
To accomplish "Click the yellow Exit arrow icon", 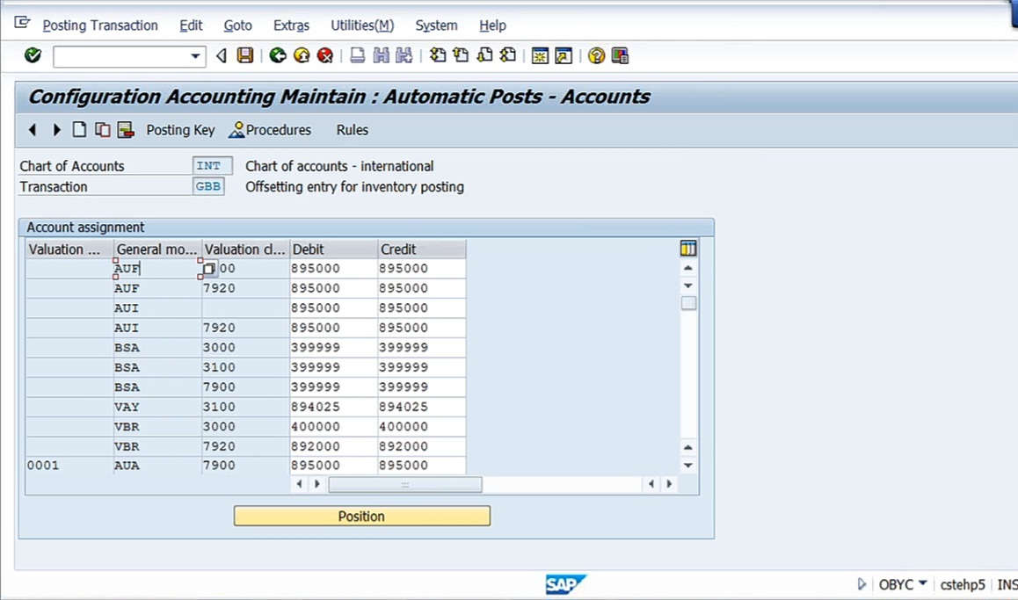I will (x=302, y=56).
